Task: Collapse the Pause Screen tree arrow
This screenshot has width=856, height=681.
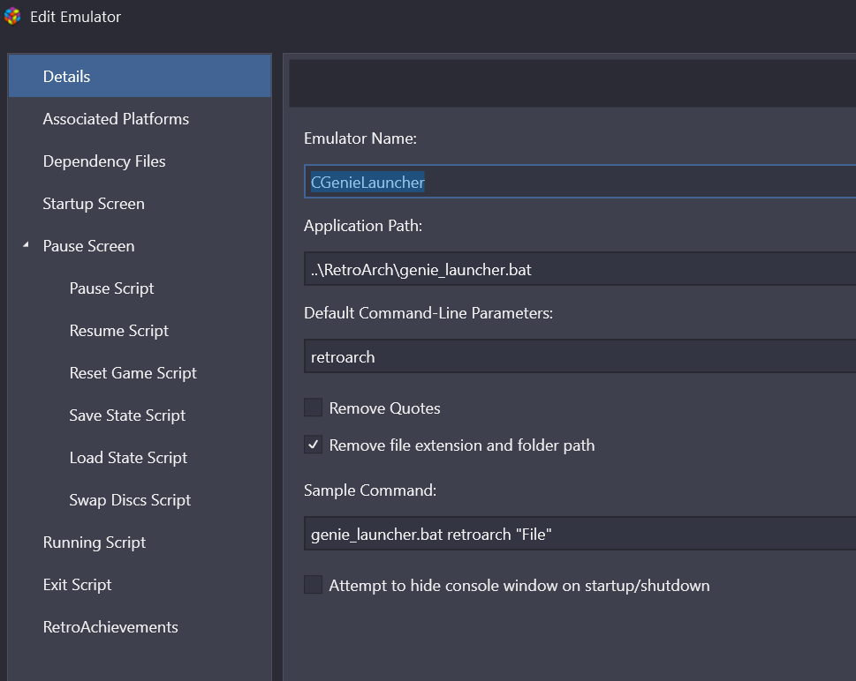Action: pos(26,245)
